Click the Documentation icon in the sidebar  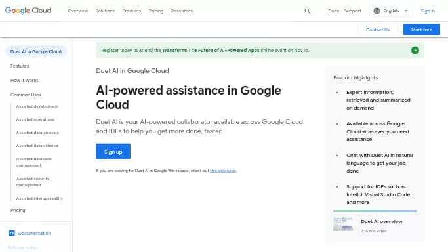click(12, 233)
